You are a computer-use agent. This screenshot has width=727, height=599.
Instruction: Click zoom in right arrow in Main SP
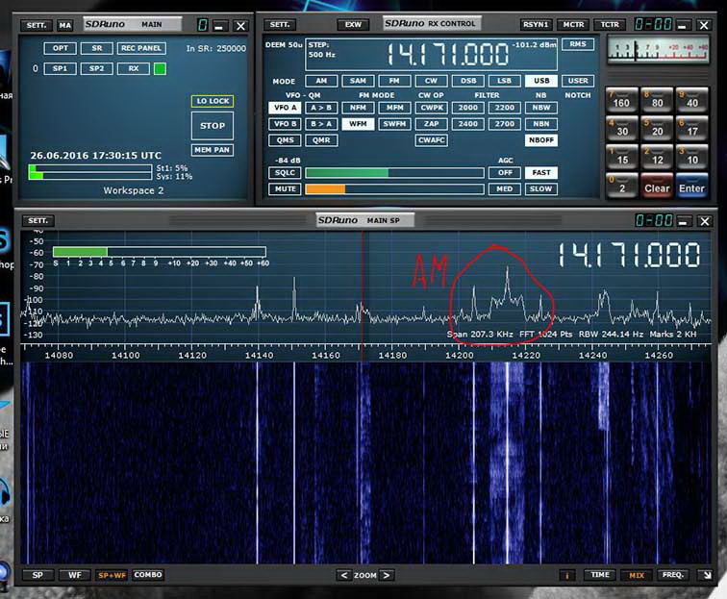point(387,575)
